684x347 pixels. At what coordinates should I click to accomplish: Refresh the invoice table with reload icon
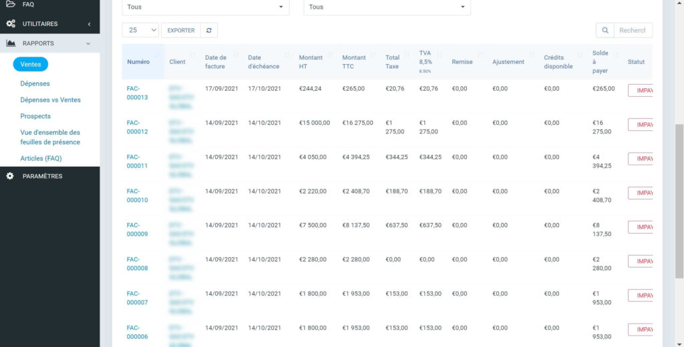pyautogui.click(x=209, y=30)
